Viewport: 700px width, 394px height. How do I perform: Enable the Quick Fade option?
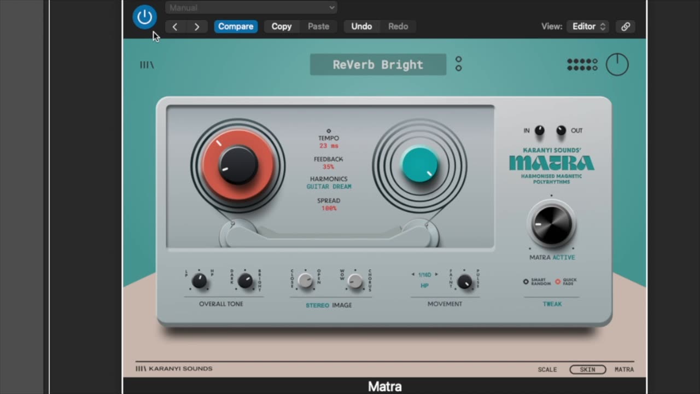566,281
